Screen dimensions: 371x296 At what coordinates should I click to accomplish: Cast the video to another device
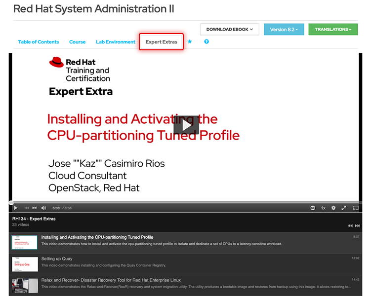tap(355, 208)
